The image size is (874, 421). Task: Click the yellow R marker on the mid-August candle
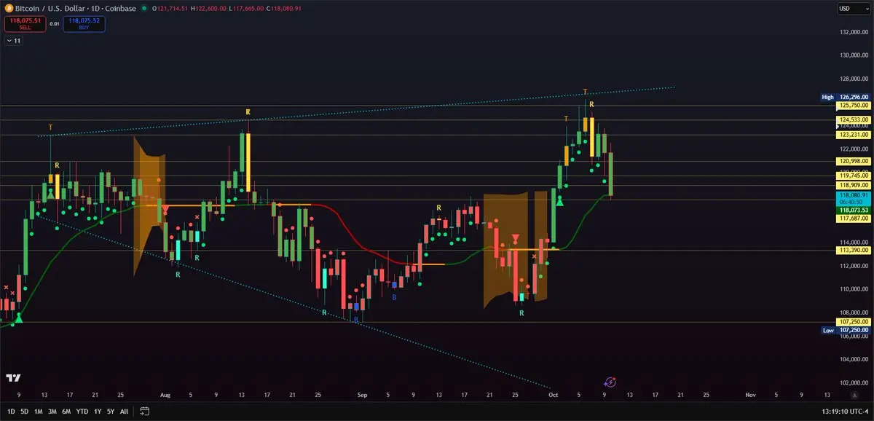pyautogui.click(x=248, y=112)
